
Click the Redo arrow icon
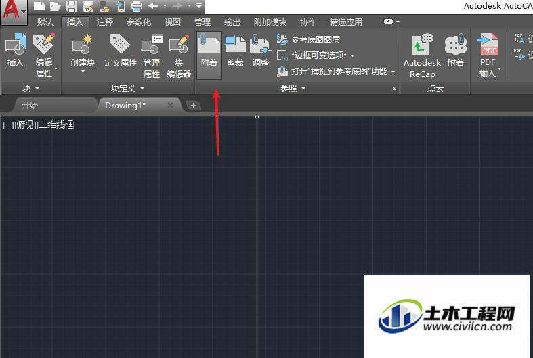point(178,6)
